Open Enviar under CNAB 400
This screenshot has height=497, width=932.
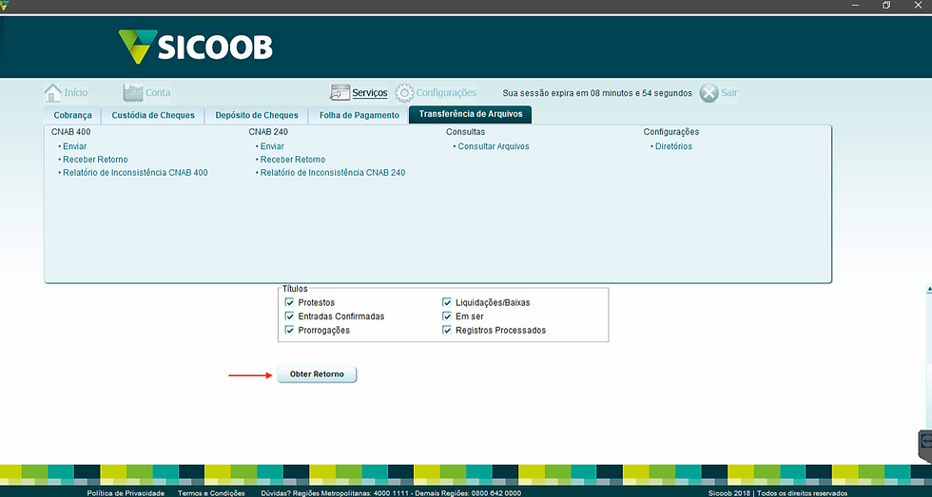[x=74, y=146]
